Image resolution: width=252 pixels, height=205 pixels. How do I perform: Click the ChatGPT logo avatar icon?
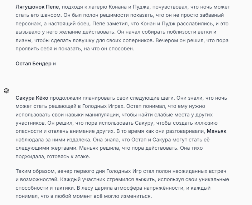(6, 91)
